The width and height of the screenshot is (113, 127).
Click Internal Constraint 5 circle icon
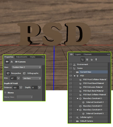tap(83, 114)
